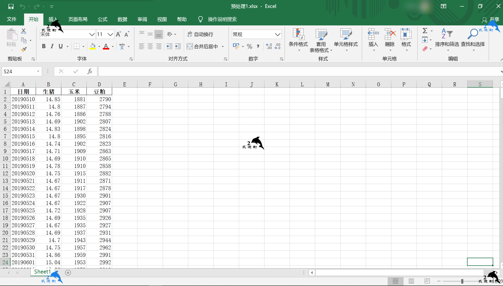Toggle Bold formatting
This screenshot has width=503, height=286.
(x=44, y=46)
